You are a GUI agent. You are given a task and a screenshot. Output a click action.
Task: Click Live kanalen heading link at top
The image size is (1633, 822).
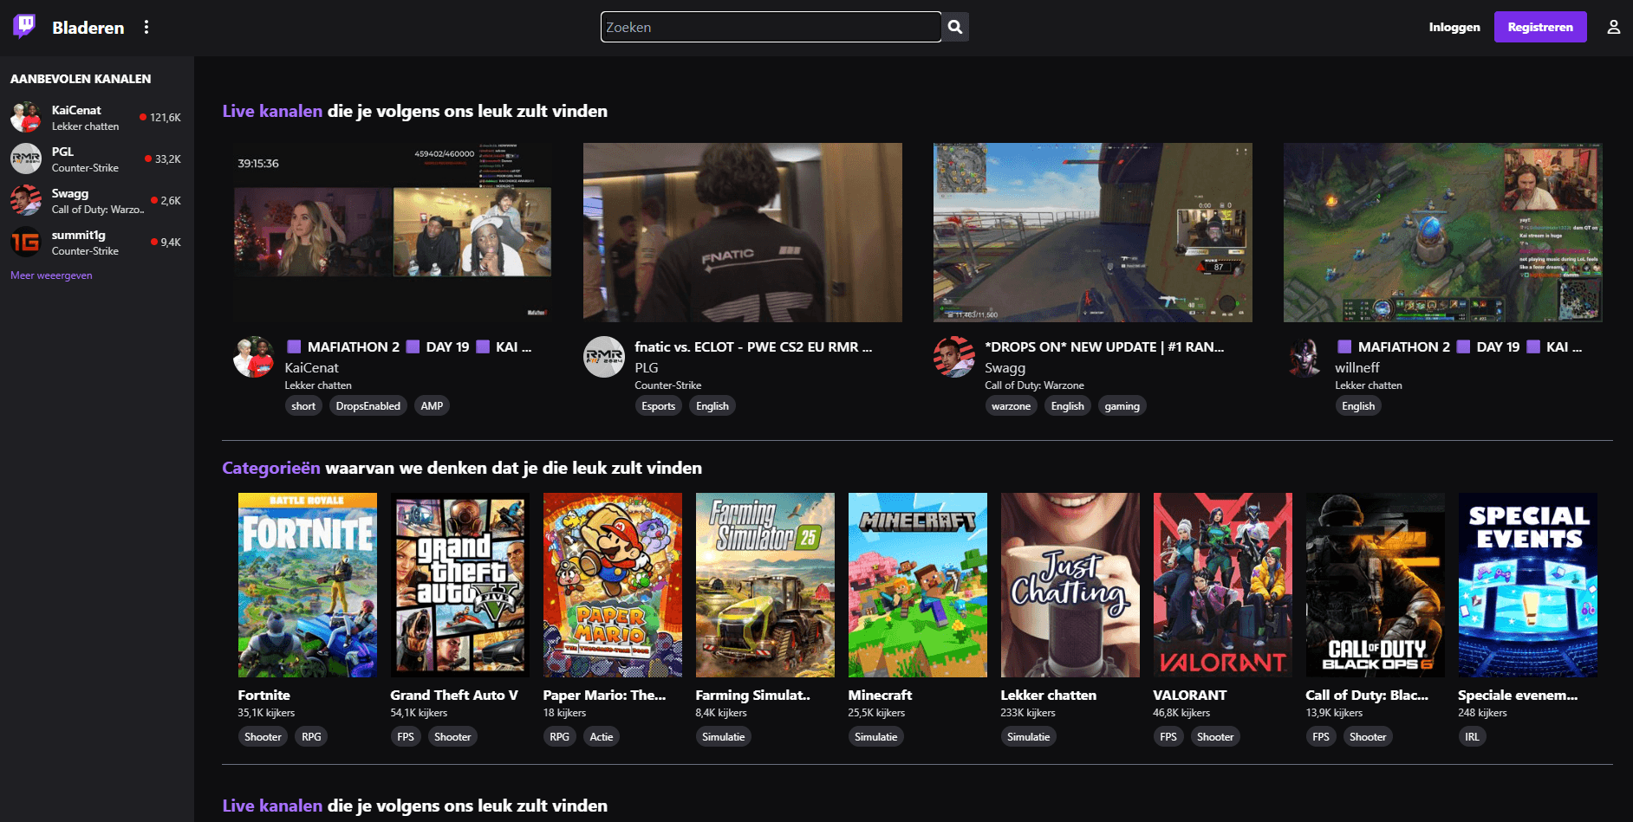pyautogui.click(x=272, y=111)
